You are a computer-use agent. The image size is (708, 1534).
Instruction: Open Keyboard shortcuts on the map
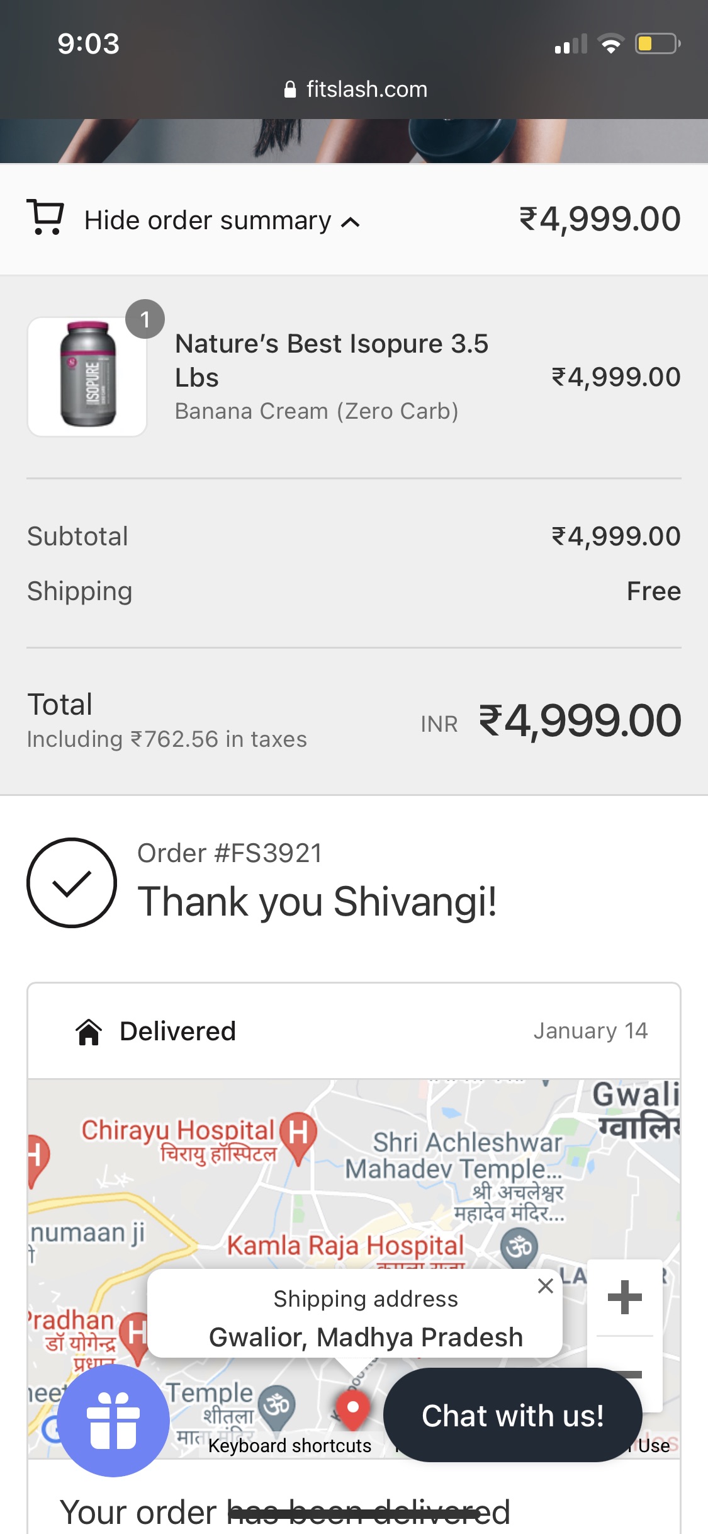click(289, 1446)
